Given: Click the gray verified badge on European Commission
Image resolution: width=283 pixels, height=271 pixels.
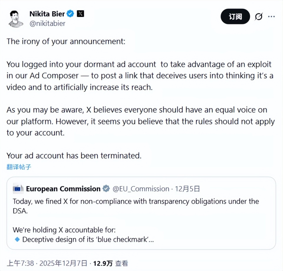Looking at the screenshot, I should (106, 189).
